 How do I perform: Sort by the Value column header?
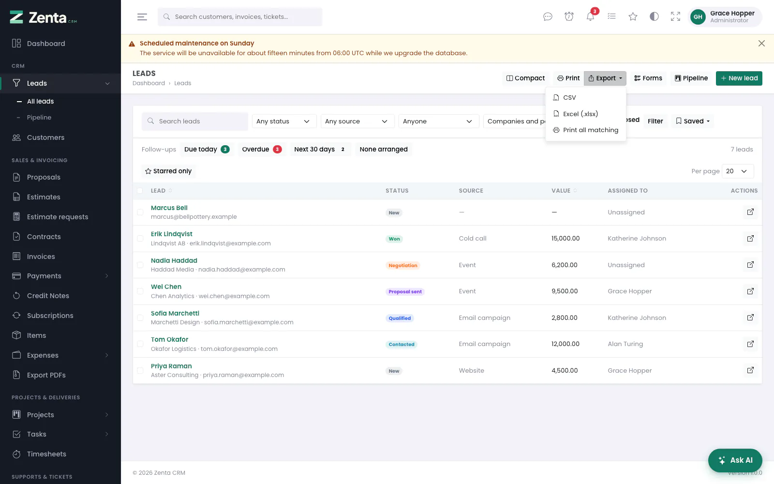564,191
